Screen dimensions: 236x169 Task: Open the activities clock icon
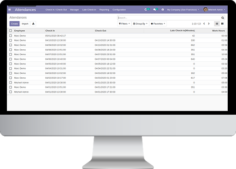[146, 10]
